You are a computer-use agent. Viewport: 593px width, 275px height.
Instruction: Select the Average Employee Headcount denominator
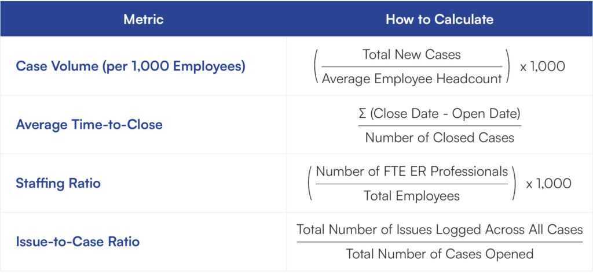pos(412,79)
